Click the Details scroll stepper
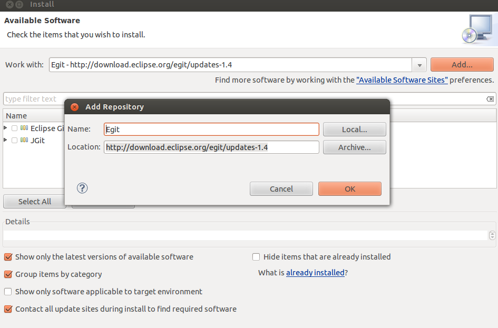Screen dimensions: 498x328 tap(492, 235)
